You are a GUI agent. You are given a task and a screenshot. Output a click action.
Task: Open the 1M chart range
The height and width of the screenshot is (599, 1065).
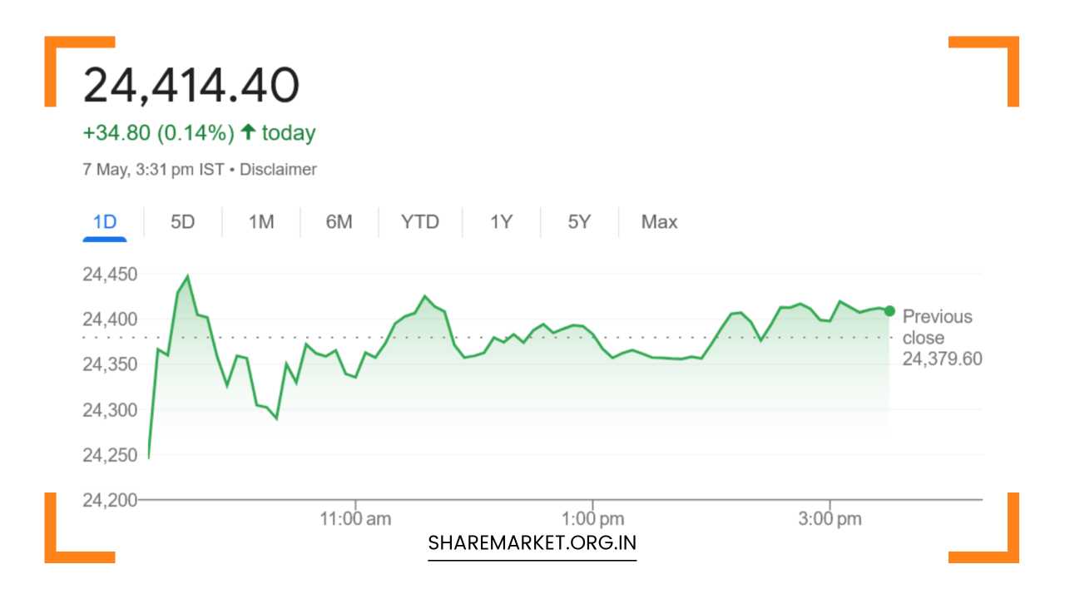tap(261, 222)
